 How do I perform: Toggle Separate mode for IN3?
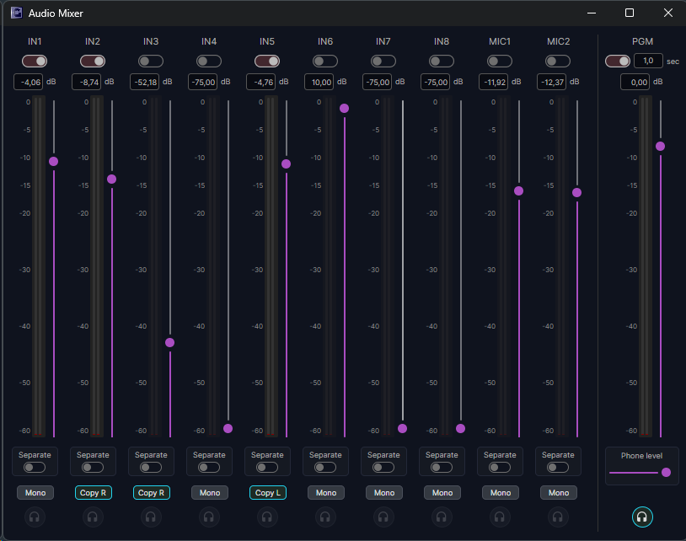(x=151, y=468)
